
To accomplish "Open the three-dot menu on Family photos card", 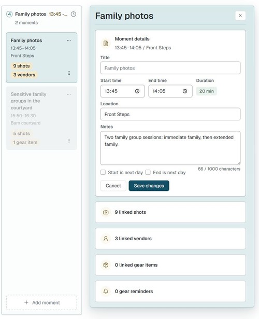I will (69, 40).
